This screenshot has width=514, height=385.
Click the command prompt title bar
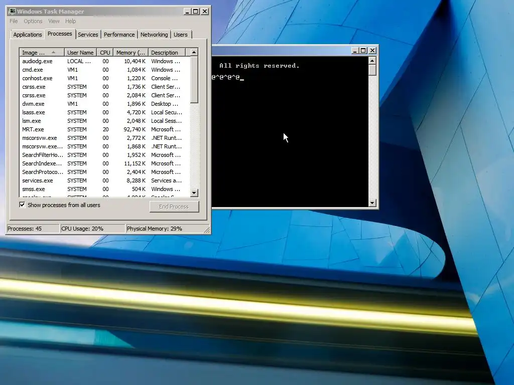coord(281,51)
